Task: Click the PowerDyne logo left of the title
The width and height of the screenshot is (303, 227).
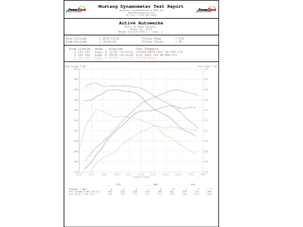Action: pyautogui.click(x=76, y=10)
